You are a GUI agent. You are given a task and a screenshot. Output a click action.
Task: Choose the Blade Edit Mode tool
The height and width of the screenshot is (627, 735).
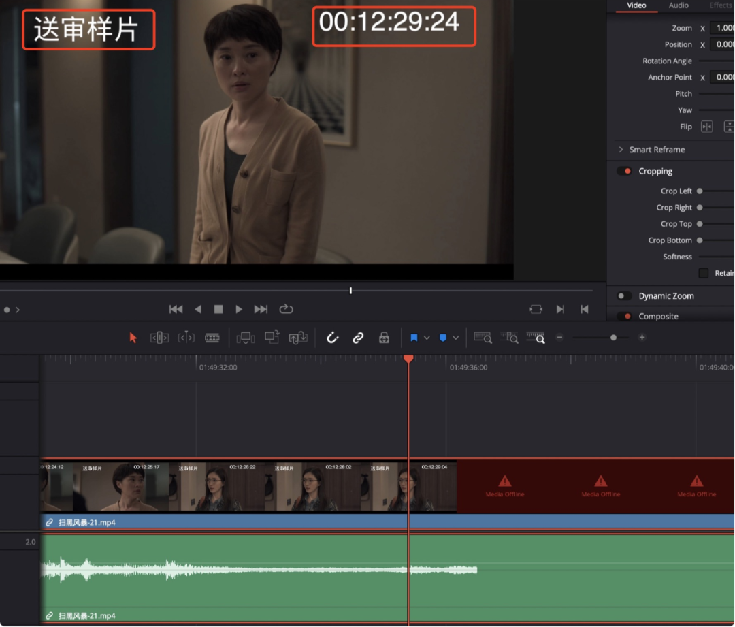pos(212,338)
